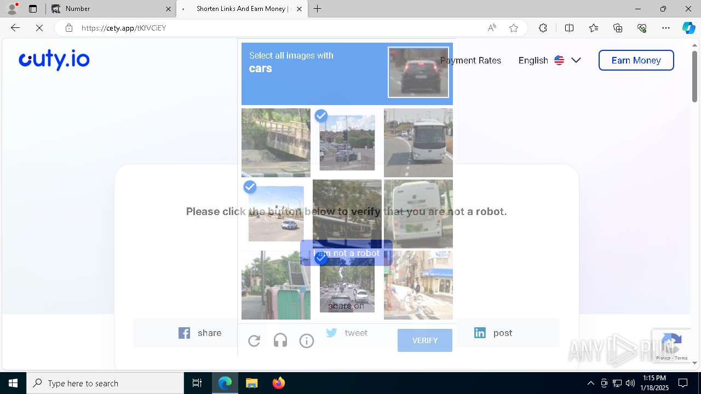Image resolution: width=701 pixels, height=394 pixels.
Task: Open the Favorites list
Action: (594, 28)
